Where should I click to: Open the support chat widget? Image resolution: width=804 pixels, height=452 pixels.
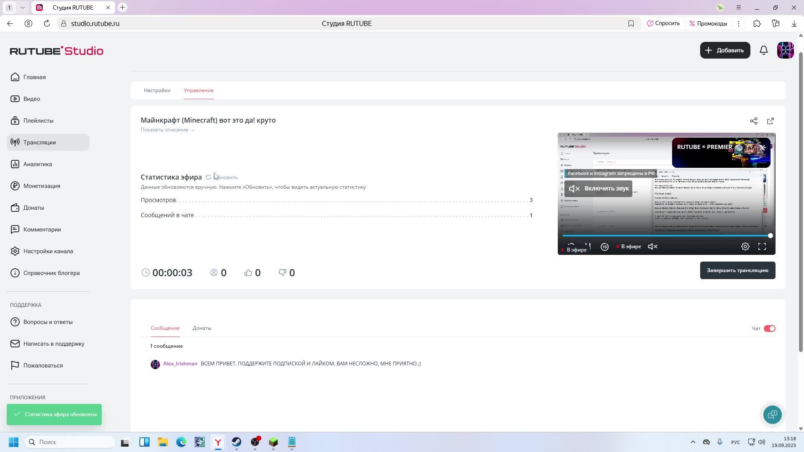click(773, 415)
